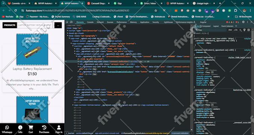This screenshot has height=135, width=254.
Task: Open DevTools three-dot customize menu
Action: [x=247, y=22]
